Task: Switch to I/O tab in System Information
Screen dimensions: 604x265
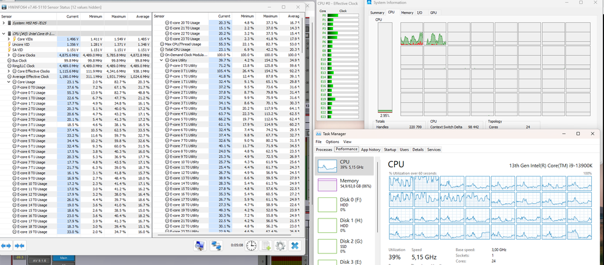Action: tap(420, 13)
